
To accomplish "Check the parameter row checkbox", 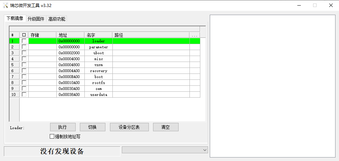I will pyautogui.click(x=24, y=47).
